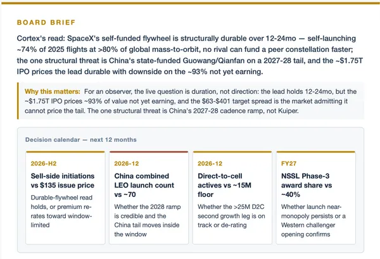Select the NSSL Phase-3 award share card
This screenshot has height=259, width=380.
(x=316, y=198)
